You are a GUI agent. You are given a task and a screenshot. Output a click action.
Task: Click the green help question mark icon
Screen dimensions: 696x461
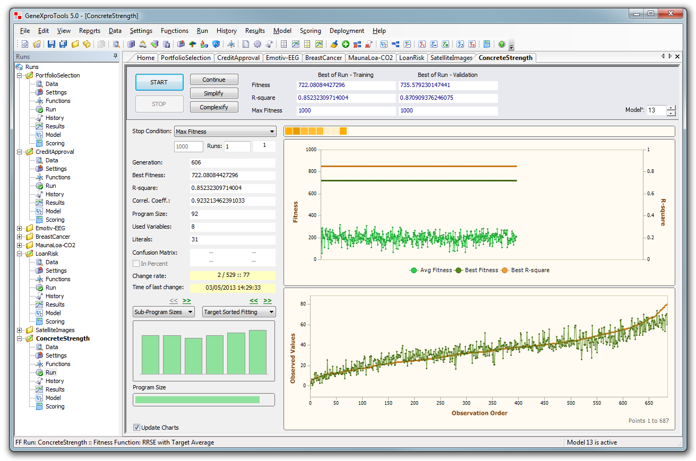click(x=502, y=45)
